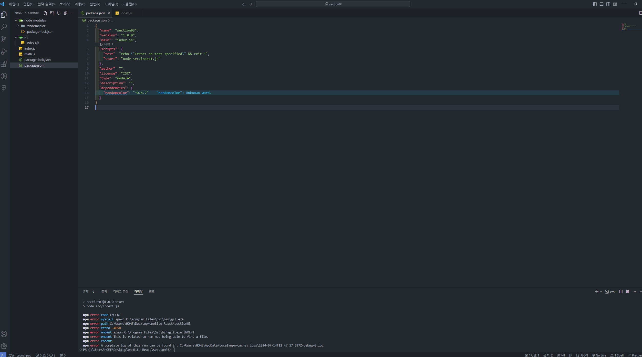Toggle the primary side bar visibility

(x=595, y=4)
